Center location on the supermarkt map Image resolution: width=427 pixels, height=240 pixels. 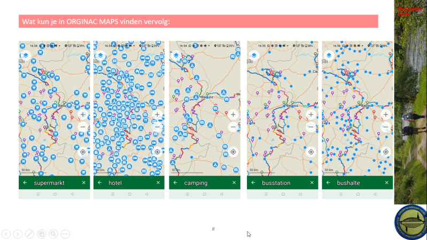click(83, 152)
